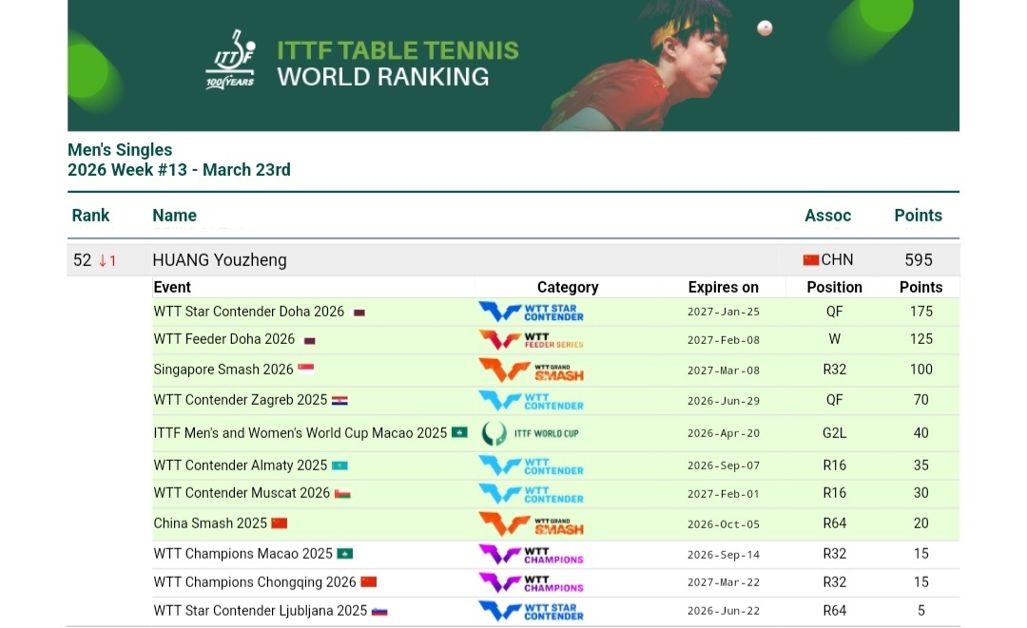
Task: Open WTT Contender Zagreb 2025 event
Action: [x=241, y=400]
